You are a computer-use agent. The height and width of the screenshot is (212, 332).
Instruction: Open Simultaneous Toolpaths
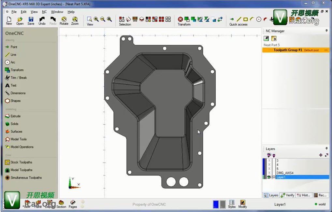pos(26,177)
